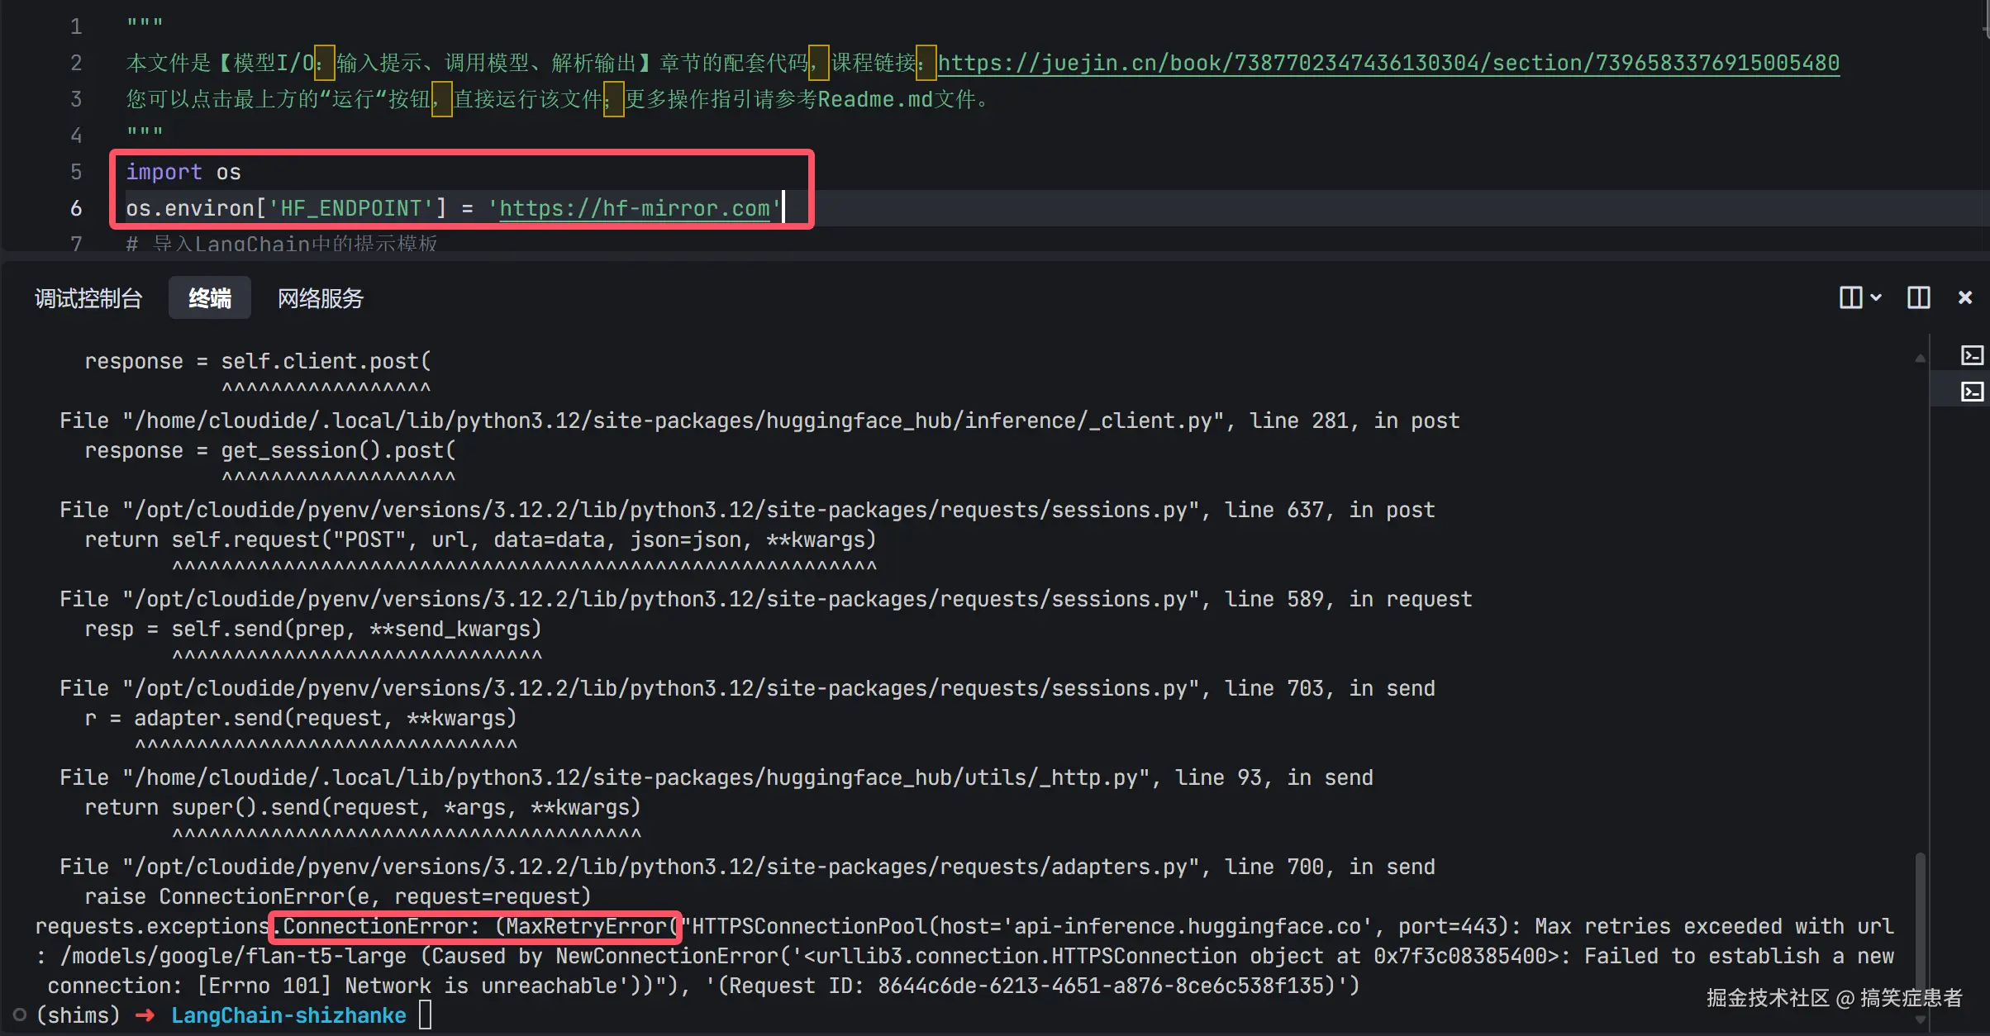Screen dimensions: 1990x1036
Task: Open the juejin.cn book section link
Action: [1388, 63]
